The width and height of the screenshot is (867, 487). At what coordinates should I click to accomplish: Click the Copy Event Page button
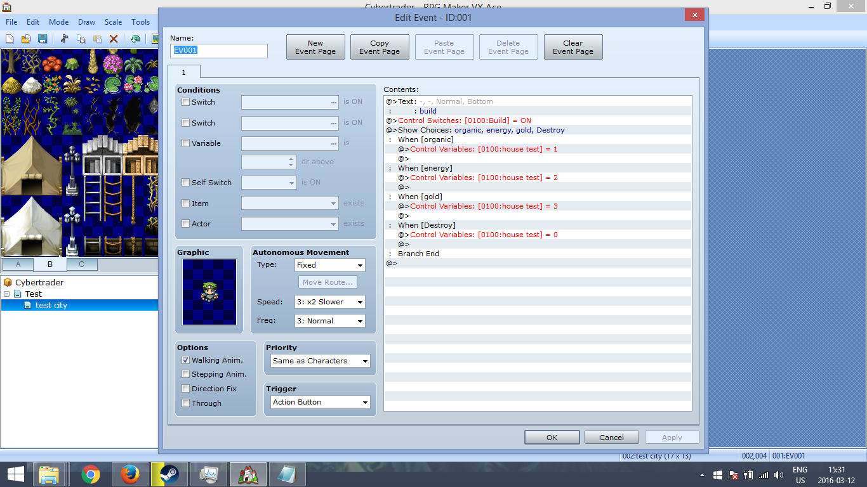(x=380, y=47)
